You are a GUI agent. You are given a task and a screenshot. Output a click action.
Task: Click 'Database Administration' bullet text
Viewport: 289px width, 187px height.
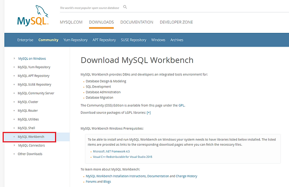point(103,92)
